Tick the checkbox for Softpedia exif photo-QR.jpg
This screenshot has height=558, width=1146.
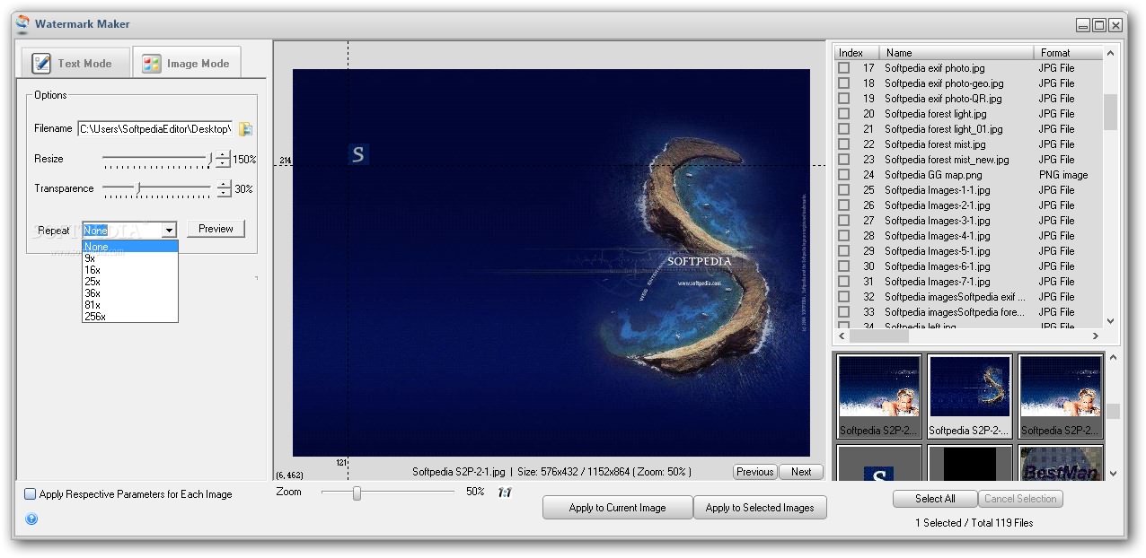(844, 99)
